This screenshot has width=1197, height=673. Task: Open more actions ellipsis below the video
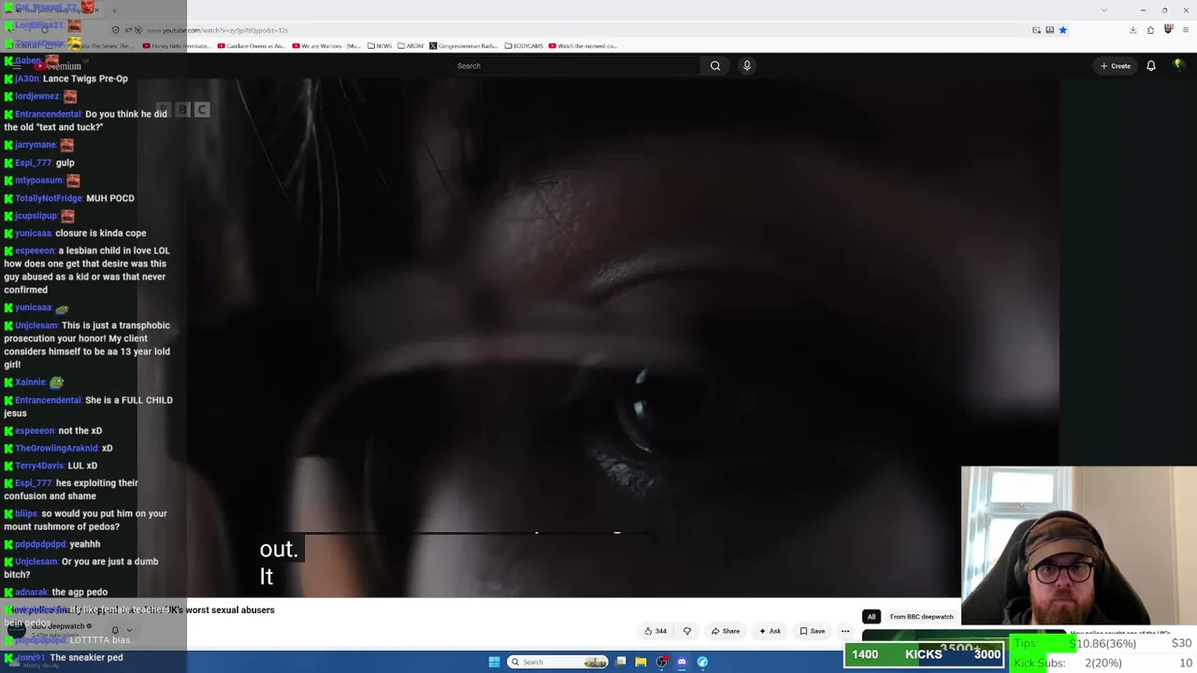pos(845,631)
